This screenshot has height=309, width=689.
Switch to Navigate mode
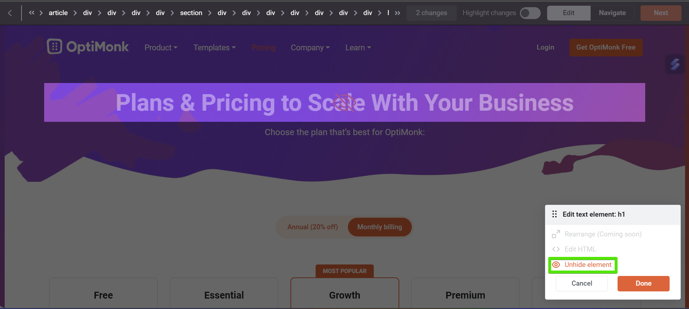612,13
